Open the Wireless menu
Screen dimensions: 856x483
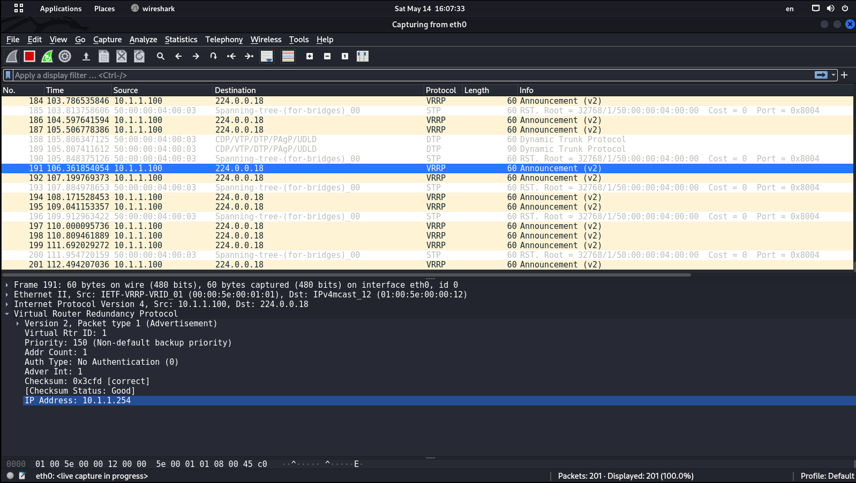coord(266,40)
